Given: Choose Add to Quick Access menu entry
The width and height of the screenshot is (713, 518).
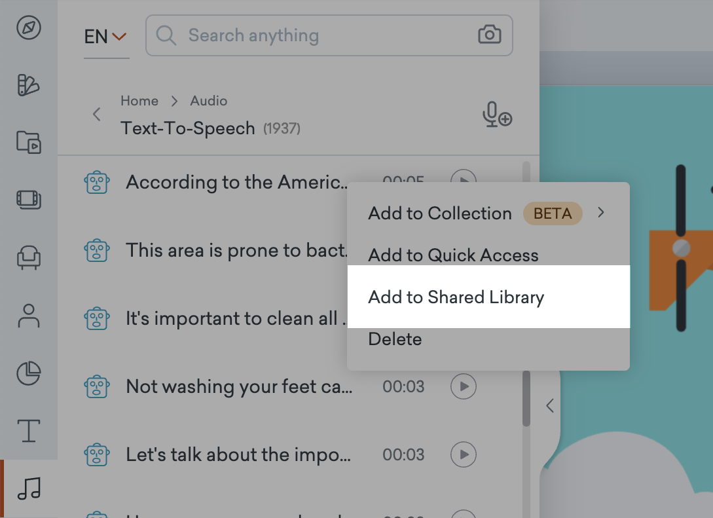Looking at the screenshot, I should click(x=453, y=255).
